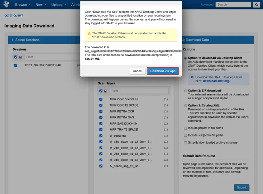263x194 pixels.
Task: Uncheck MPR COR T2 SPACE scan type
Action: click(x=101, y=106)
